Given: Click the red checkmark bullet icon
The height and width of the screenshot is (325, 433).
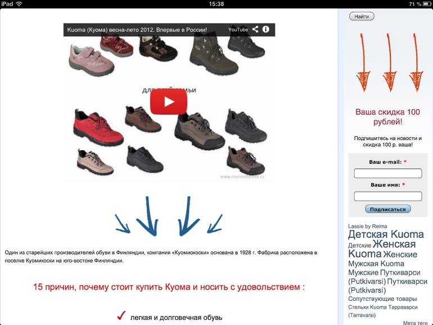Looking at the screenshot, I should [x=120, y=317].
